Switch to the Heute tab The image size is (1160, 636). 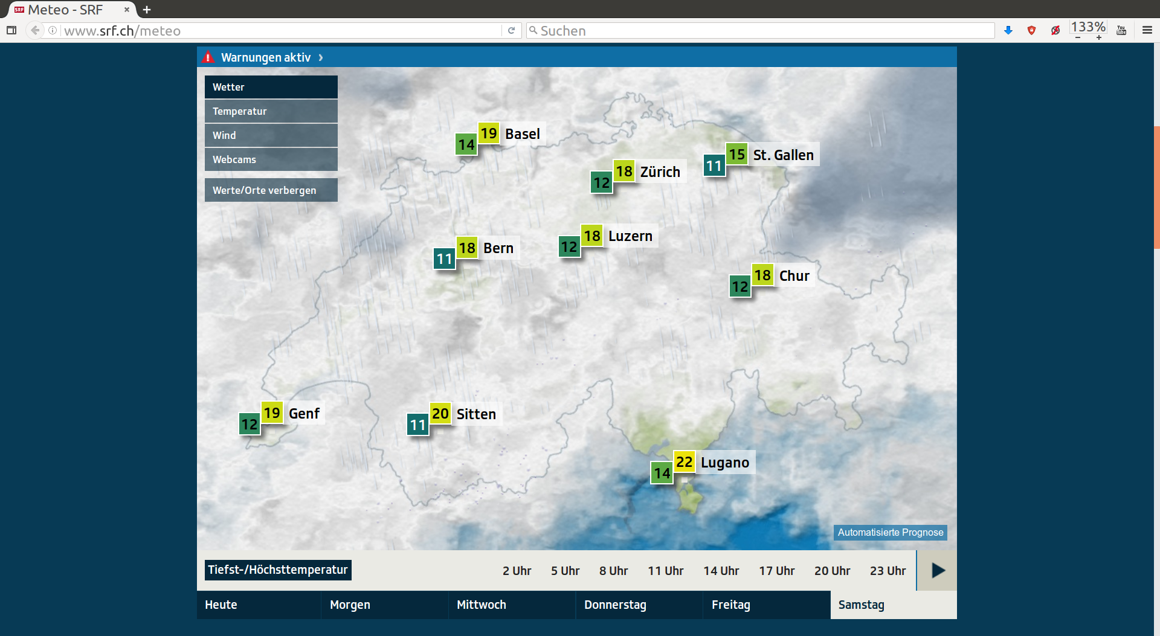pyautogui.click(x=259, y=605)
